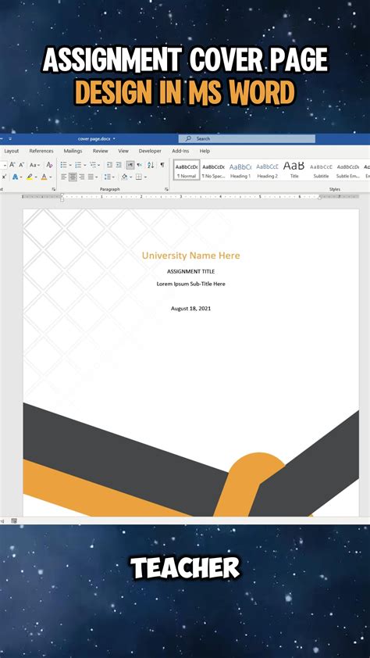This screenshot has height=658, width=370.
Task: Toggle right-to-left text direction
Action: click(139, 164)
